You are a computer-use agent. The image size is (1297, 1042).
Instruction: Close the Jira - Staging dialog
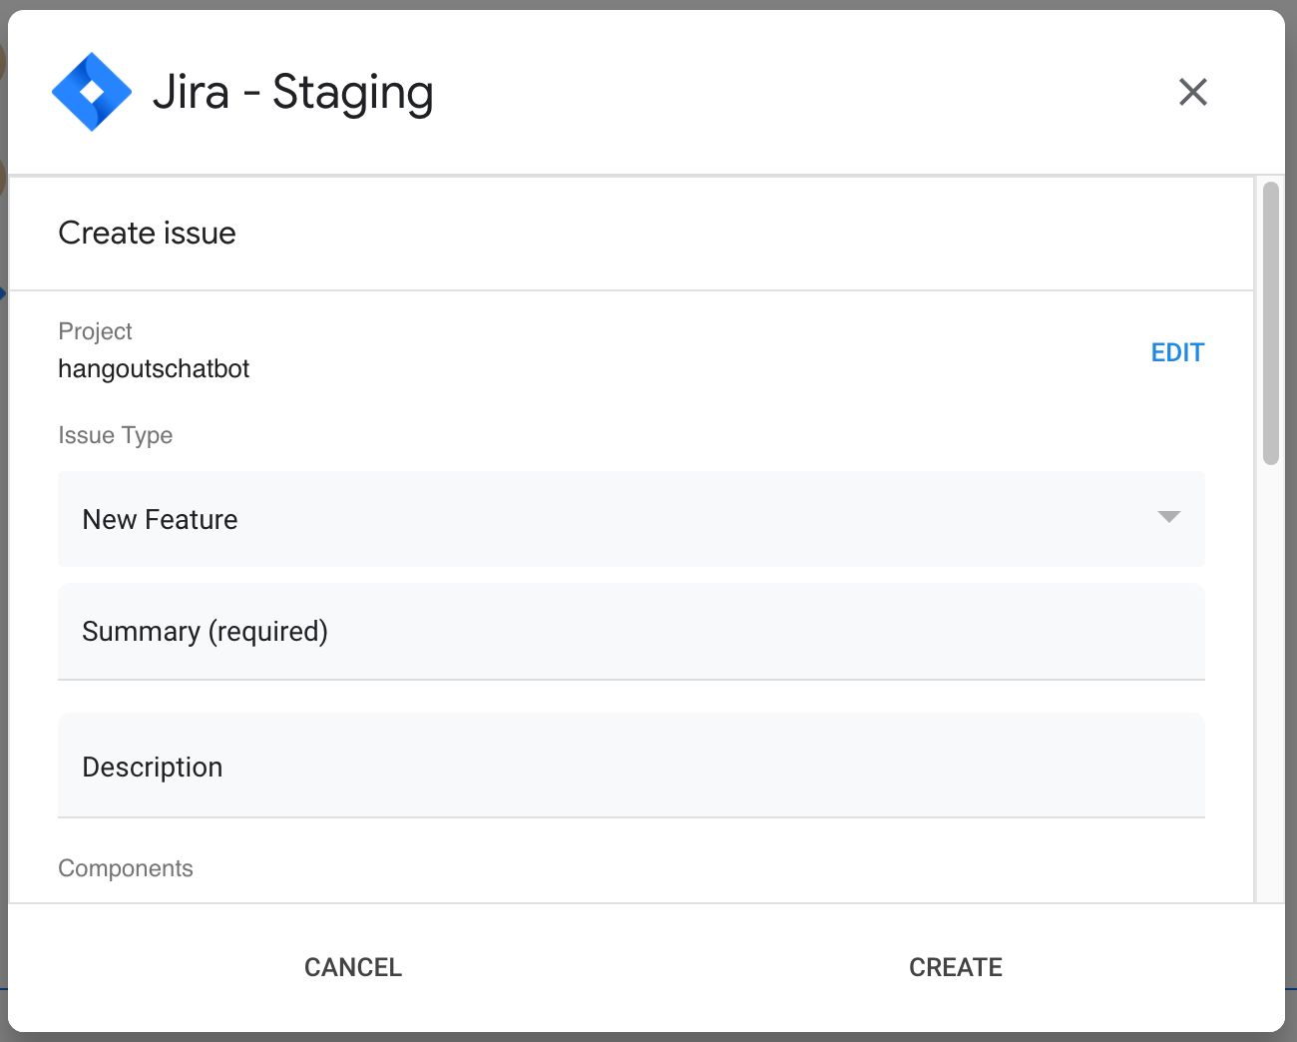pyautogui.click(x=1192, y=92)
